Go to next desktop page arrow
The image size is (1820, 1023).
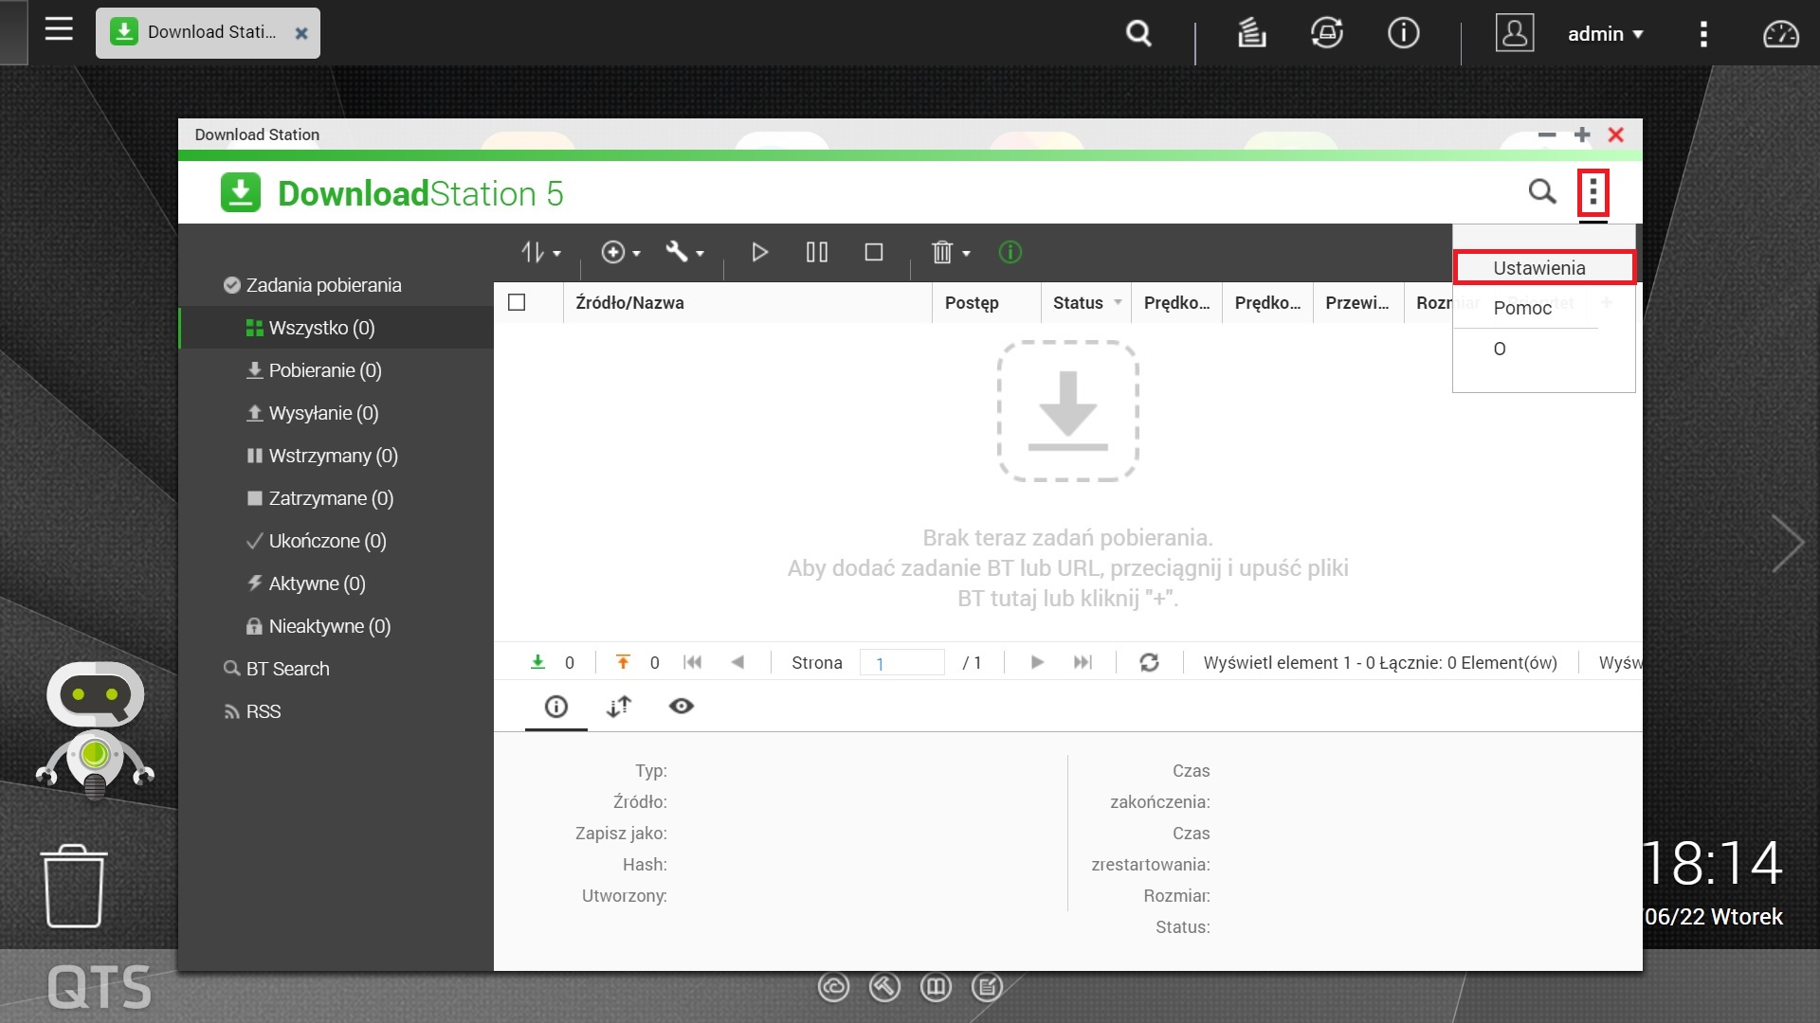1788,544
